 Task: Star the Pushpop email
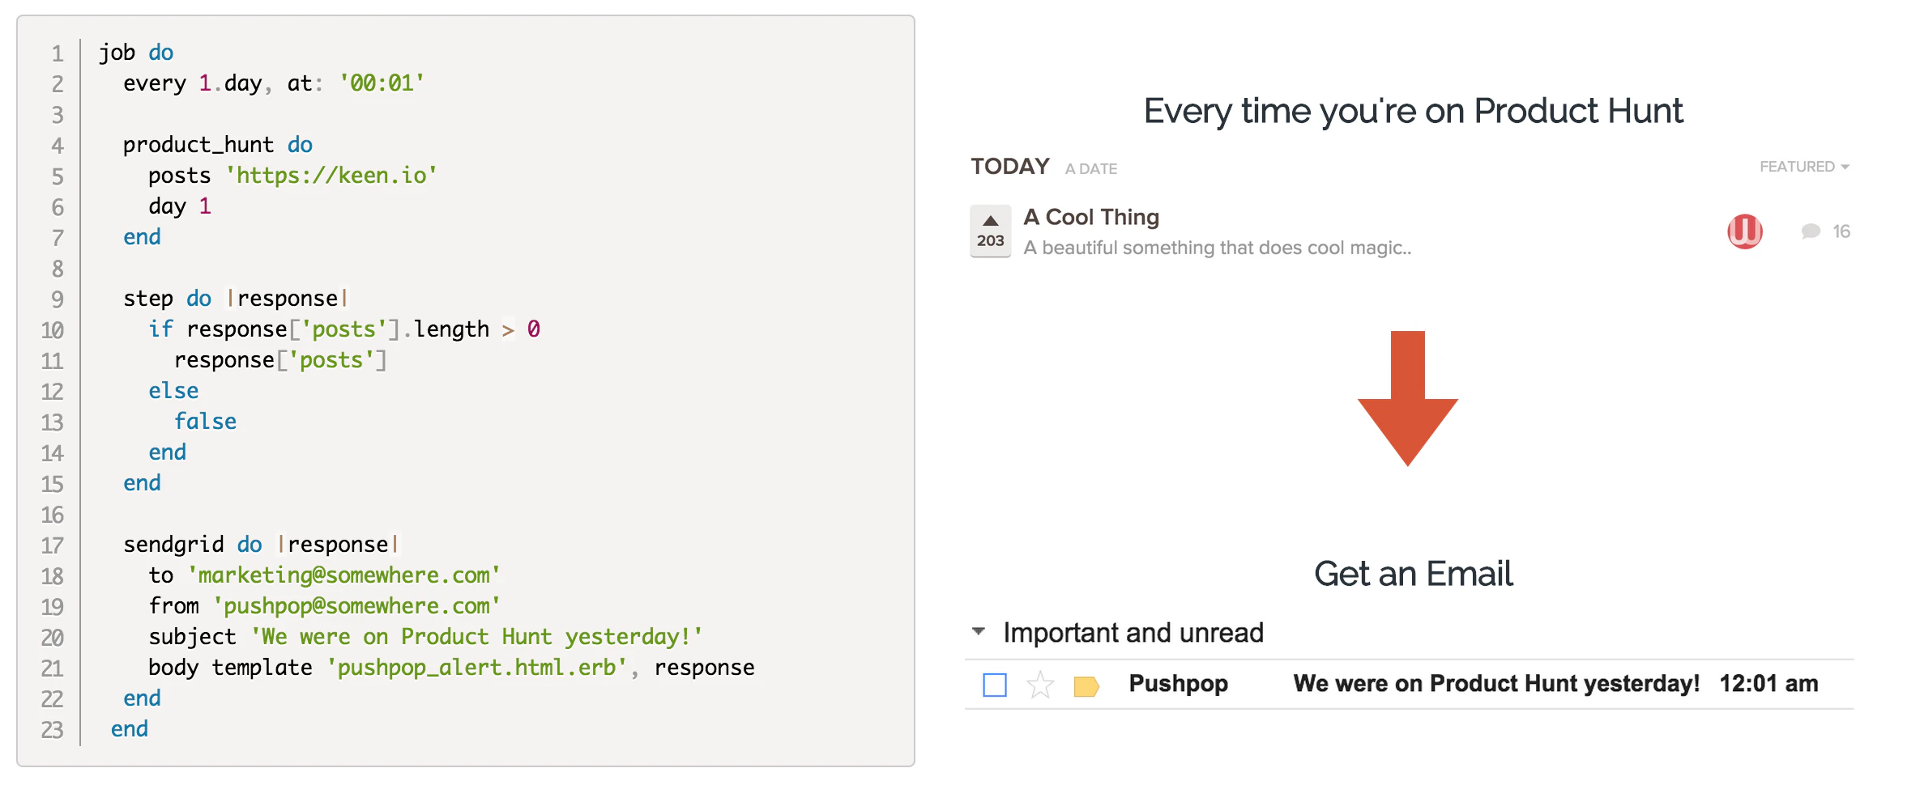(x=1039, y=684)
